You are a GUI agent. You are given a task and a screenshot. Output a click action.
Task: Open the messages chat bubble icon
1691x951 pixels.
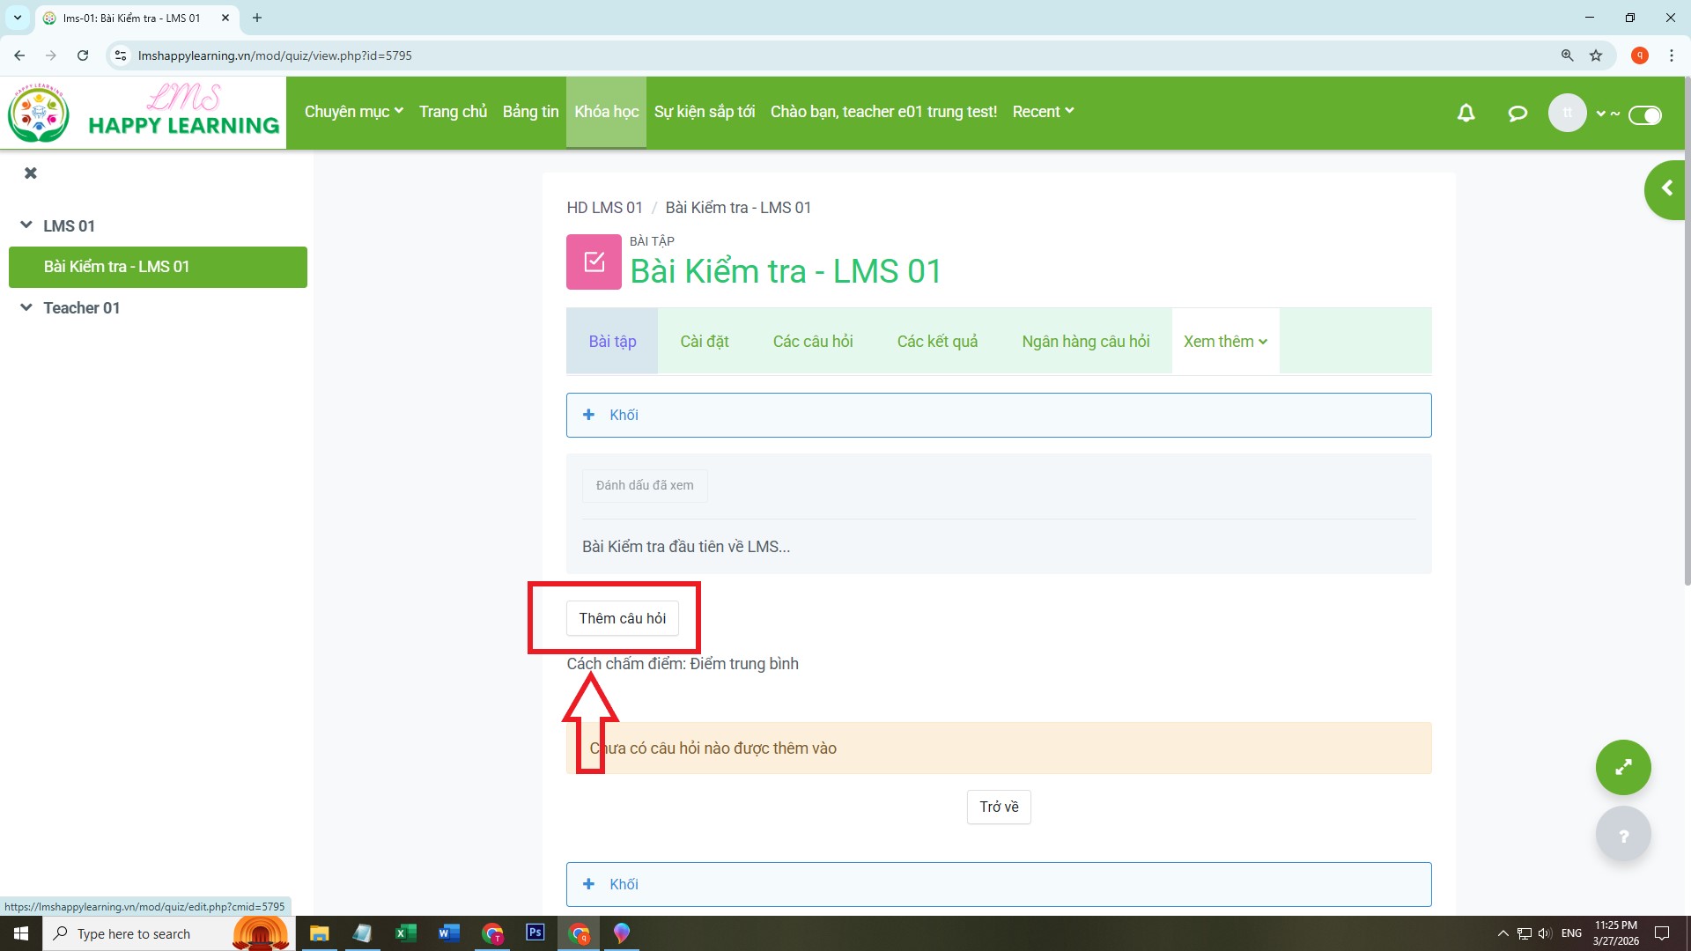[1517, 113]
